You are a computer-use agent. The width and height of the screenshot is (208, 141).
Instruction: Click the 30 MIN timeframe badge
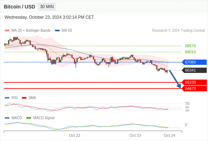pyautogui.click(x=47, y=7)
